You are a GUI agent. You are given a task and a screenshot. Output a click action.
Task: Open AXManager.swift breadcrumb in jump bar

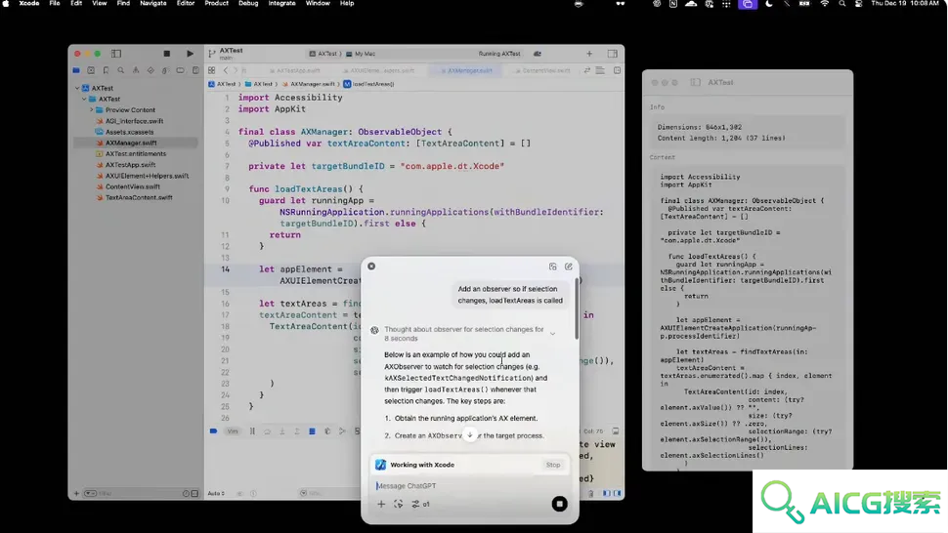point(309,84)
